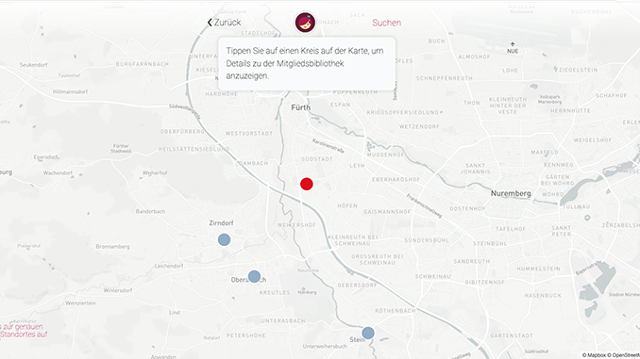Screen dimensions: 640x359
Task: Click the ZIEGELSTEIN district label
Action: (x=579, y=70)
